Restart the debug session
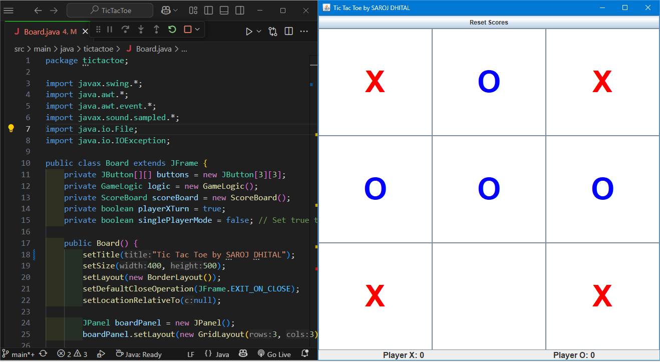 [x=172, y=31]
